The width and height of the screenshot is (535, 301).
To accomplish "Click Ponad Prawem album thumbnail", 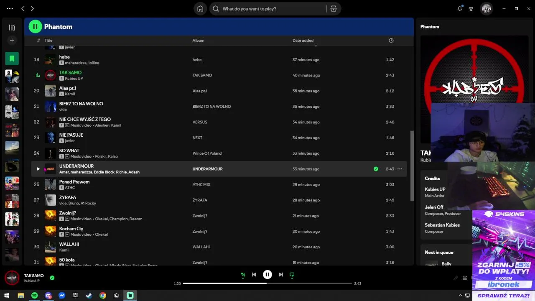I will point(50,184).
